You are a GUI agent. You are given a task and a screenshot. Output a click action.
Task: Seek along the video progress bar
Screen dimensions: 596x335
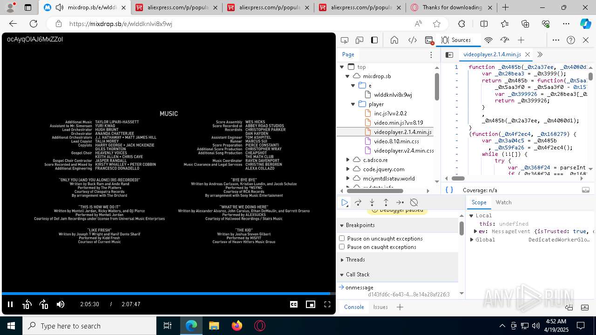point(169,294)
